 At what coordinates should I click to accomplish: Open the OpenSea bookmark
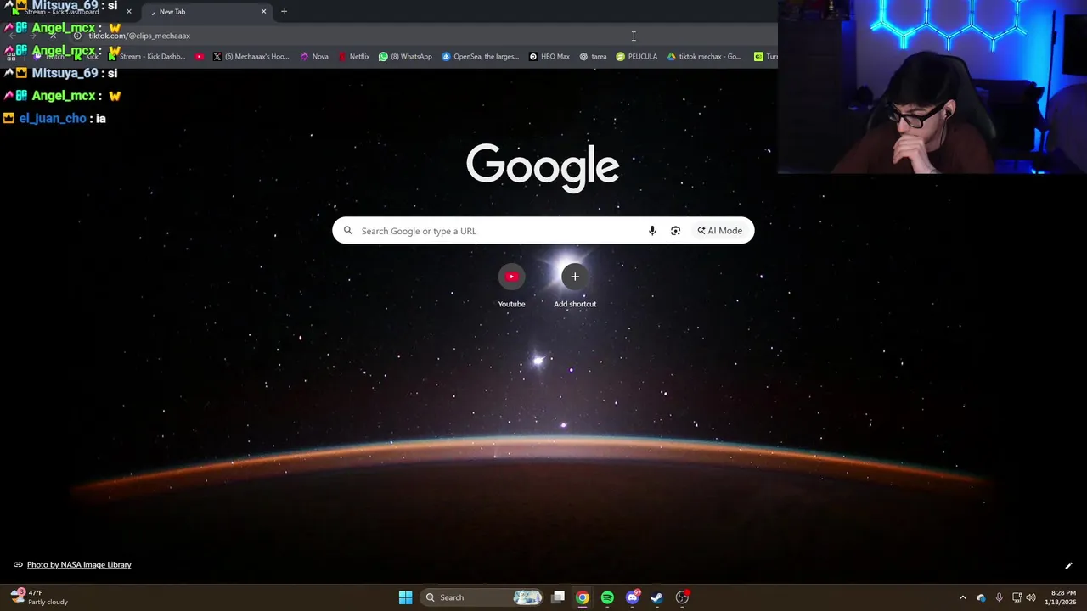click(480, 57)
